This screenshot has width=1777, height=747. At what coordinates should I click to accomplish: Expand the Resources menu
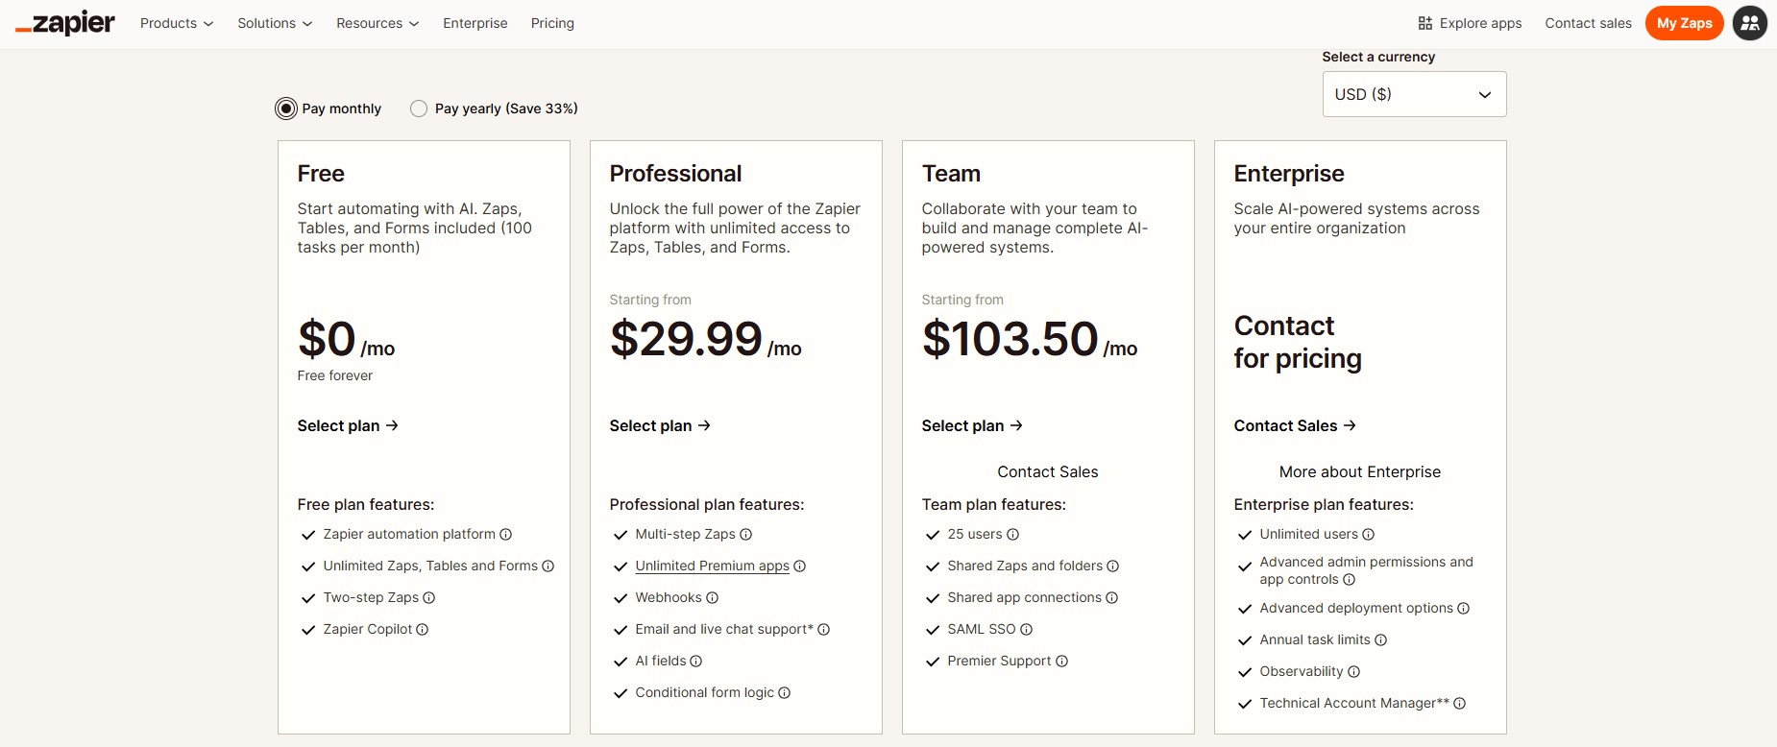(x=377, y=23)
